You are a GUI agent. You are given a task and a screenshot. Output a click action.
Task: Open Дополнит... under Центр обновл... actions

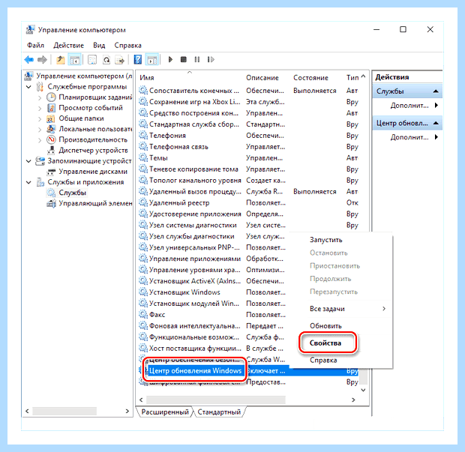[409, 137]
